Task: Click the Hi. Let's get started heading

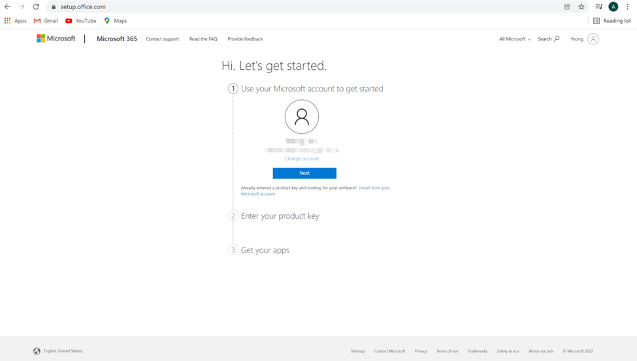Action: click(x=274, y=65)
